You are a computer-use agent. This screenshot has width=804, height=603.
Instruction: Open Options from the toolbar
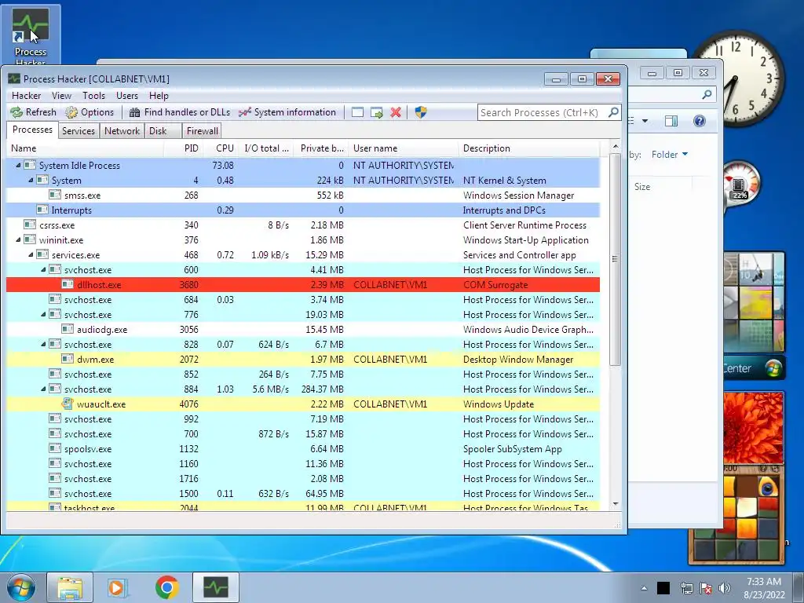click(x=90, y=112)
